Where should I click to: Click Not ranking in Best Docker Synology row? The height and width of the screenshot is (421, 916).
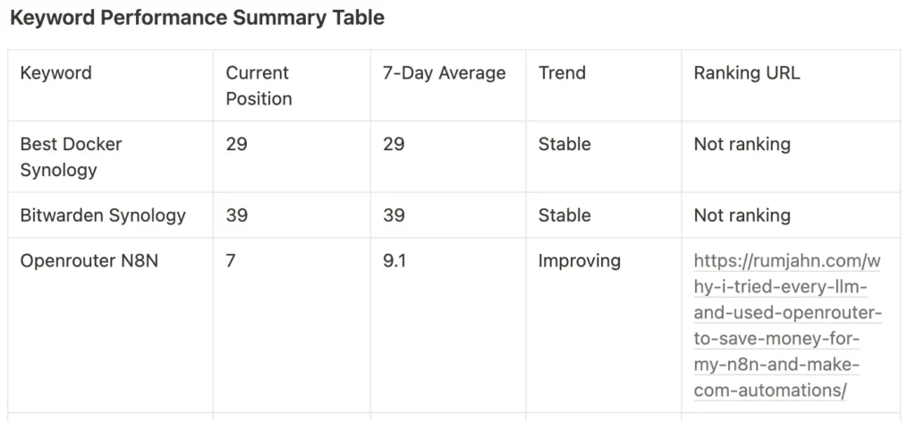pos(742,144)
